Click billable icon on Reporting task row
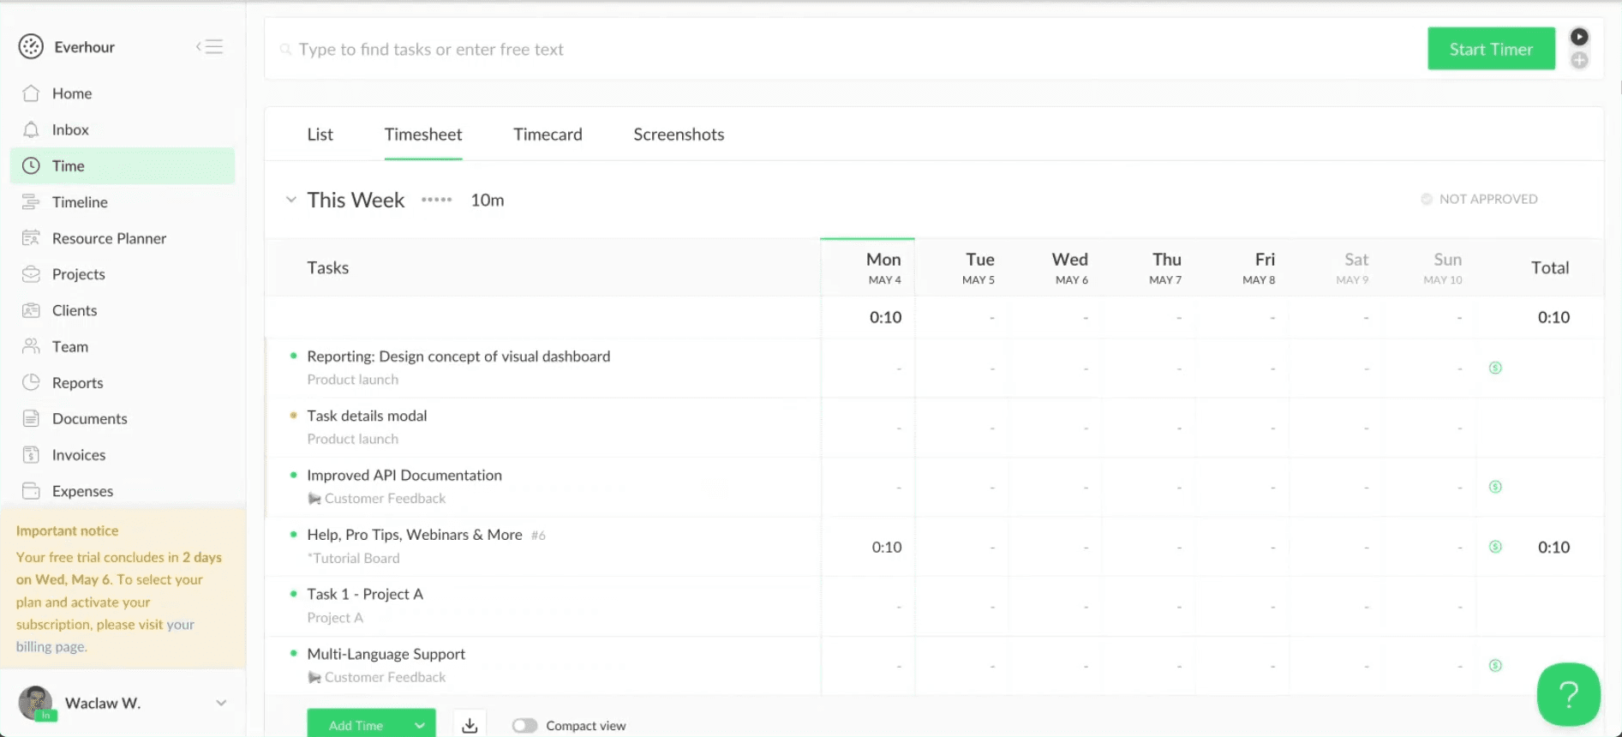 tap(1495, 368)
